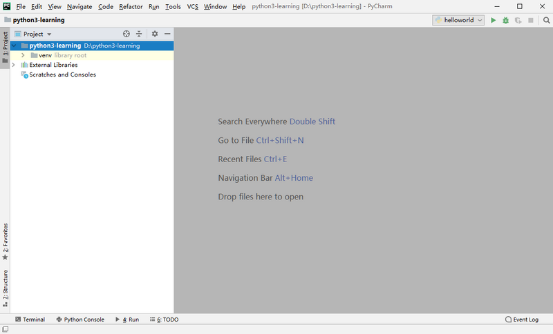Expand the External Libraries node
Viewport: 553px width, 334px height.
(13, 65)
